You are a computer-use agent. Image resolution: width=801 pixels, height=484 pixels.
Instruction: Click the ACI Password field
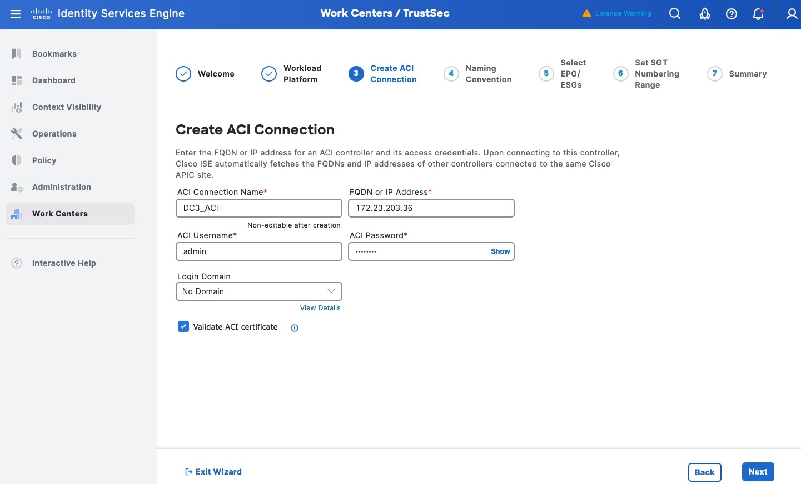(x=431, y=251)
